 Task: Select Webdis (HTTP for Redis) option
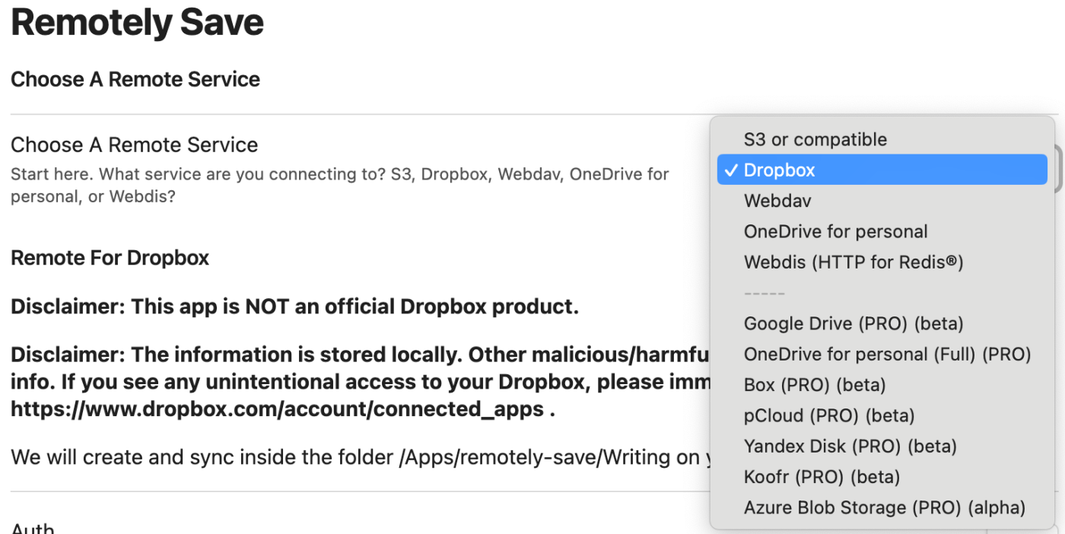(854, 262)
